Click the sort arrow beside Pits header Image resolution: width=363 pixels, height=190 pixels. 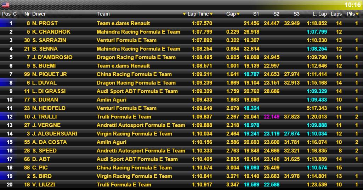point(357,14)
